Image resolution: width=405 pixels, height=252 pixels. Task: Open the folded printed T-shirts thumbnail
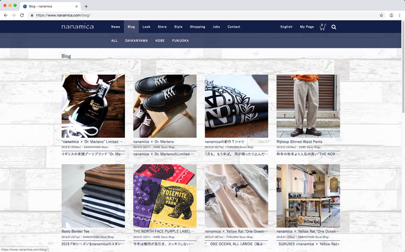coord(236,106)
